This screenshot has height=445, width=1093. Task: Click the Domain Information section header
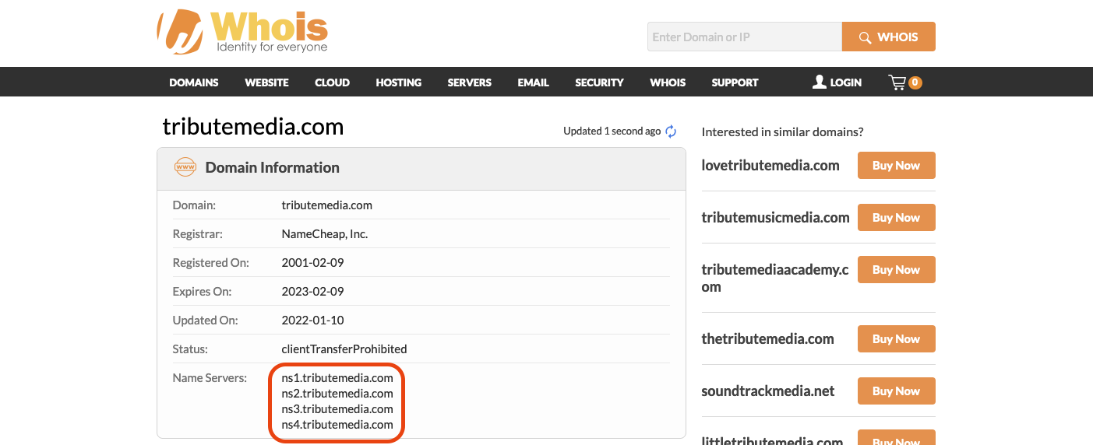click(x=421, y=167)
